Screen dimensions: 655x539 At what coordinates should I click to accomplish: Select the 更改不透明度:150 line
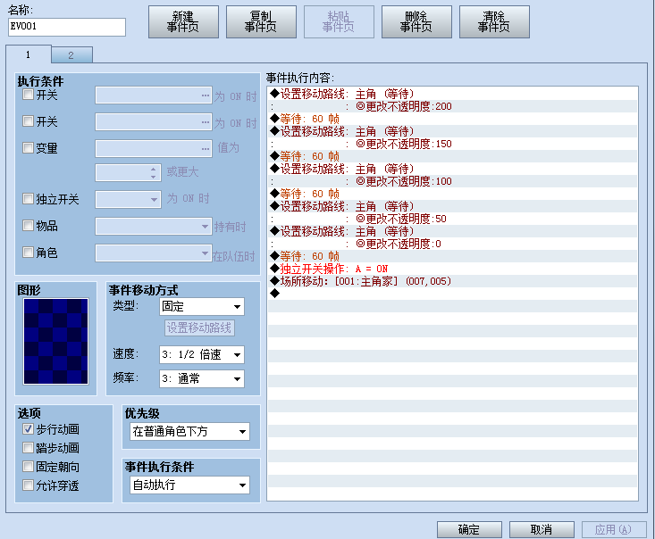pyautogui.click(x=453, y=144)
